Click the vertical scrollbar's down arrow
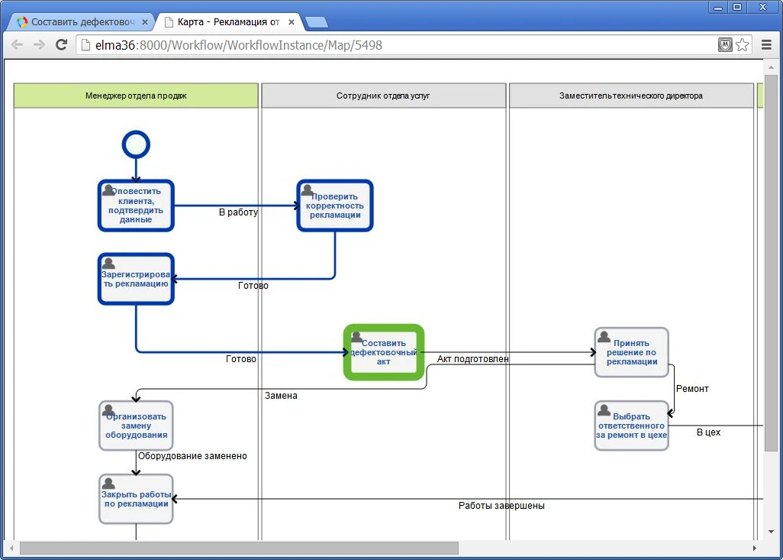This screenshot has height=560, width=783. pos(770,532)
